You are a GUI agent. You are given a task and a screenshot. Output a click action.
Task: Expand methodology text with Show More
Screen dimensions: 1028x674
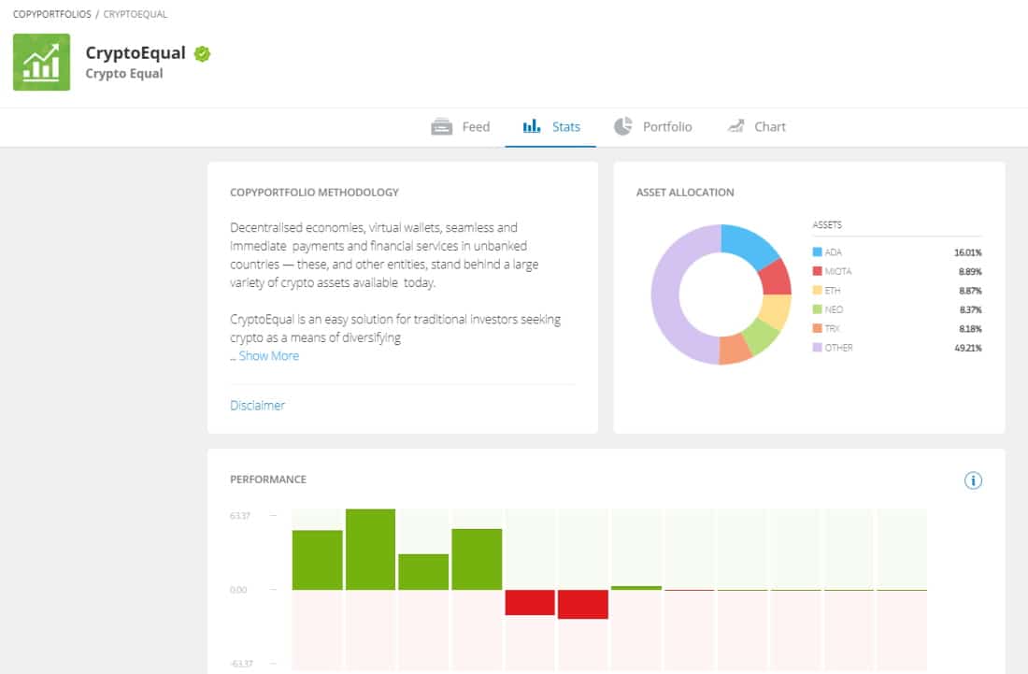pos(269,355)
